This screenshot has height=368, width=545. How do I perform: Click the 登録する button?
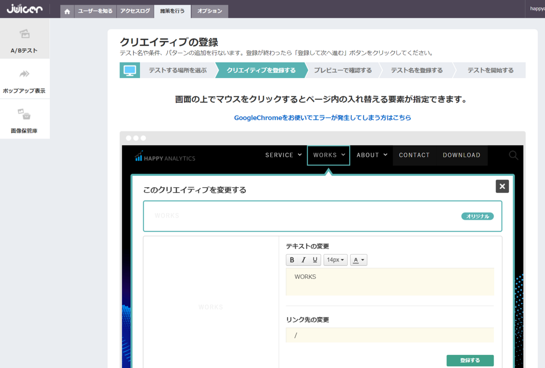470,360
